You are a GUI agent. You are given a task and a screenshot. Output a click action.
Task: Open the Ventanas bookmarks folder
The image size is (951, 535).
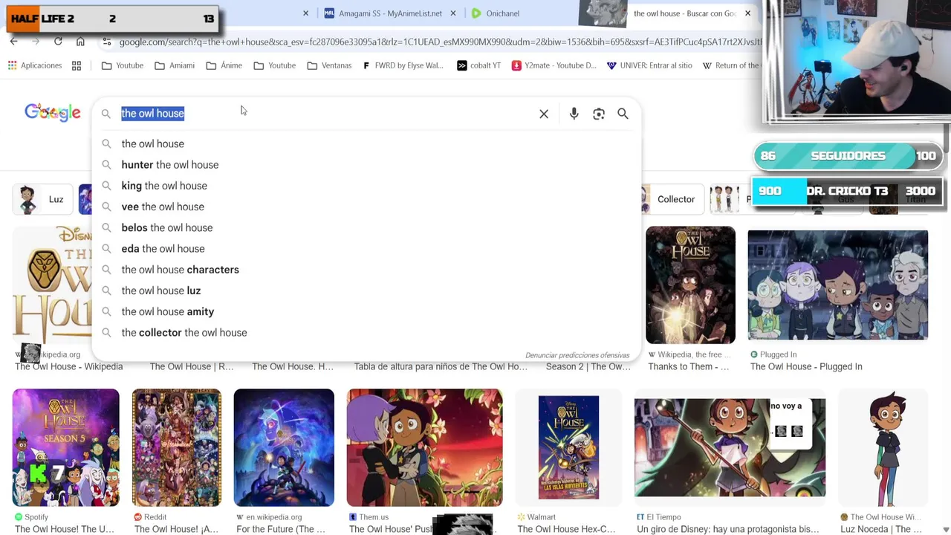(x=329, y=65)
